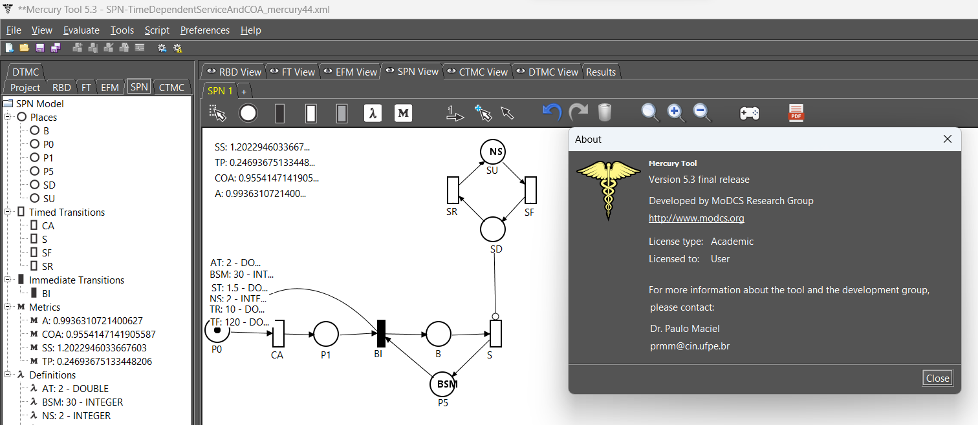Click the SF transition on canvas
Screen dimensions: 978x425
click(x=530, y=190)
